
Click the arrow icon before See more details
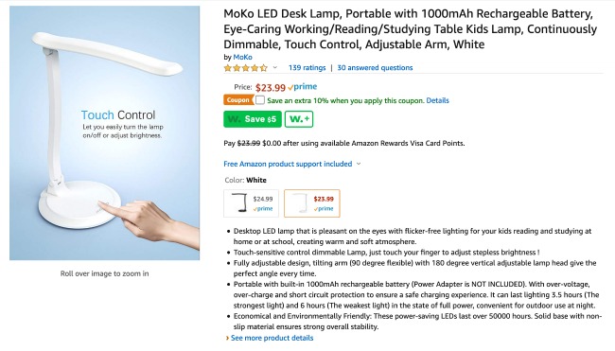227,338
